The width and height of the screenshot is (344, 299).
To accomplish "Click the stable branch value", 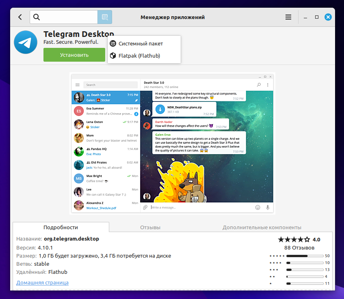I will click(42, 264).
